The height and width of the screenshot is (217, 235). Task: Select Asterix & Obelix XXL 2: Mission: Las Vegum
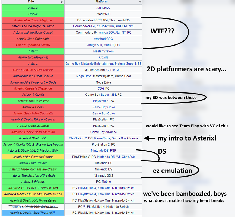tap(33, 145)
